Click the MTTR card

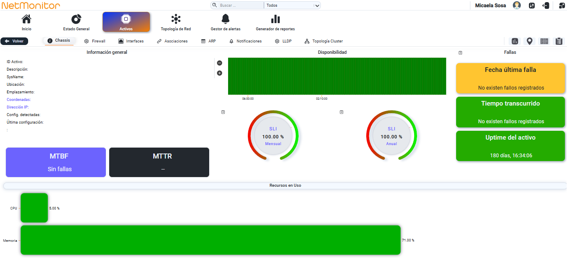click(159, 162)
